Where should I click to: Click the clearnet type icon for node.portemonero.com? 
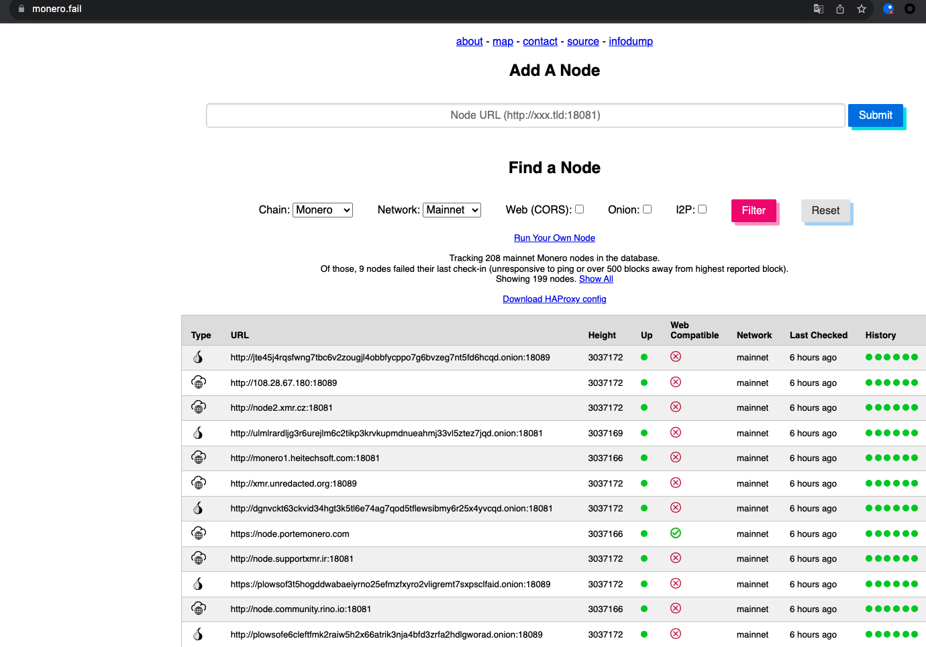click(199, 534)
